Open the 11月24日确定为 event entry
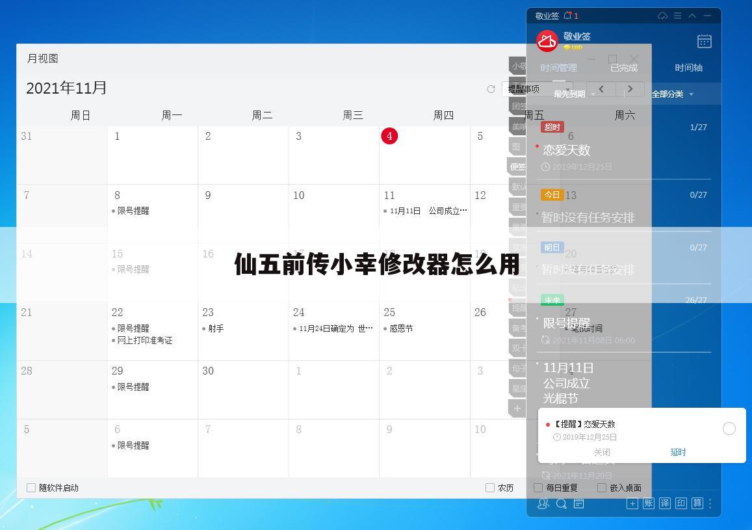Image resolution: width=752 pixels, height=530 pixels. [x=333, y=328]
